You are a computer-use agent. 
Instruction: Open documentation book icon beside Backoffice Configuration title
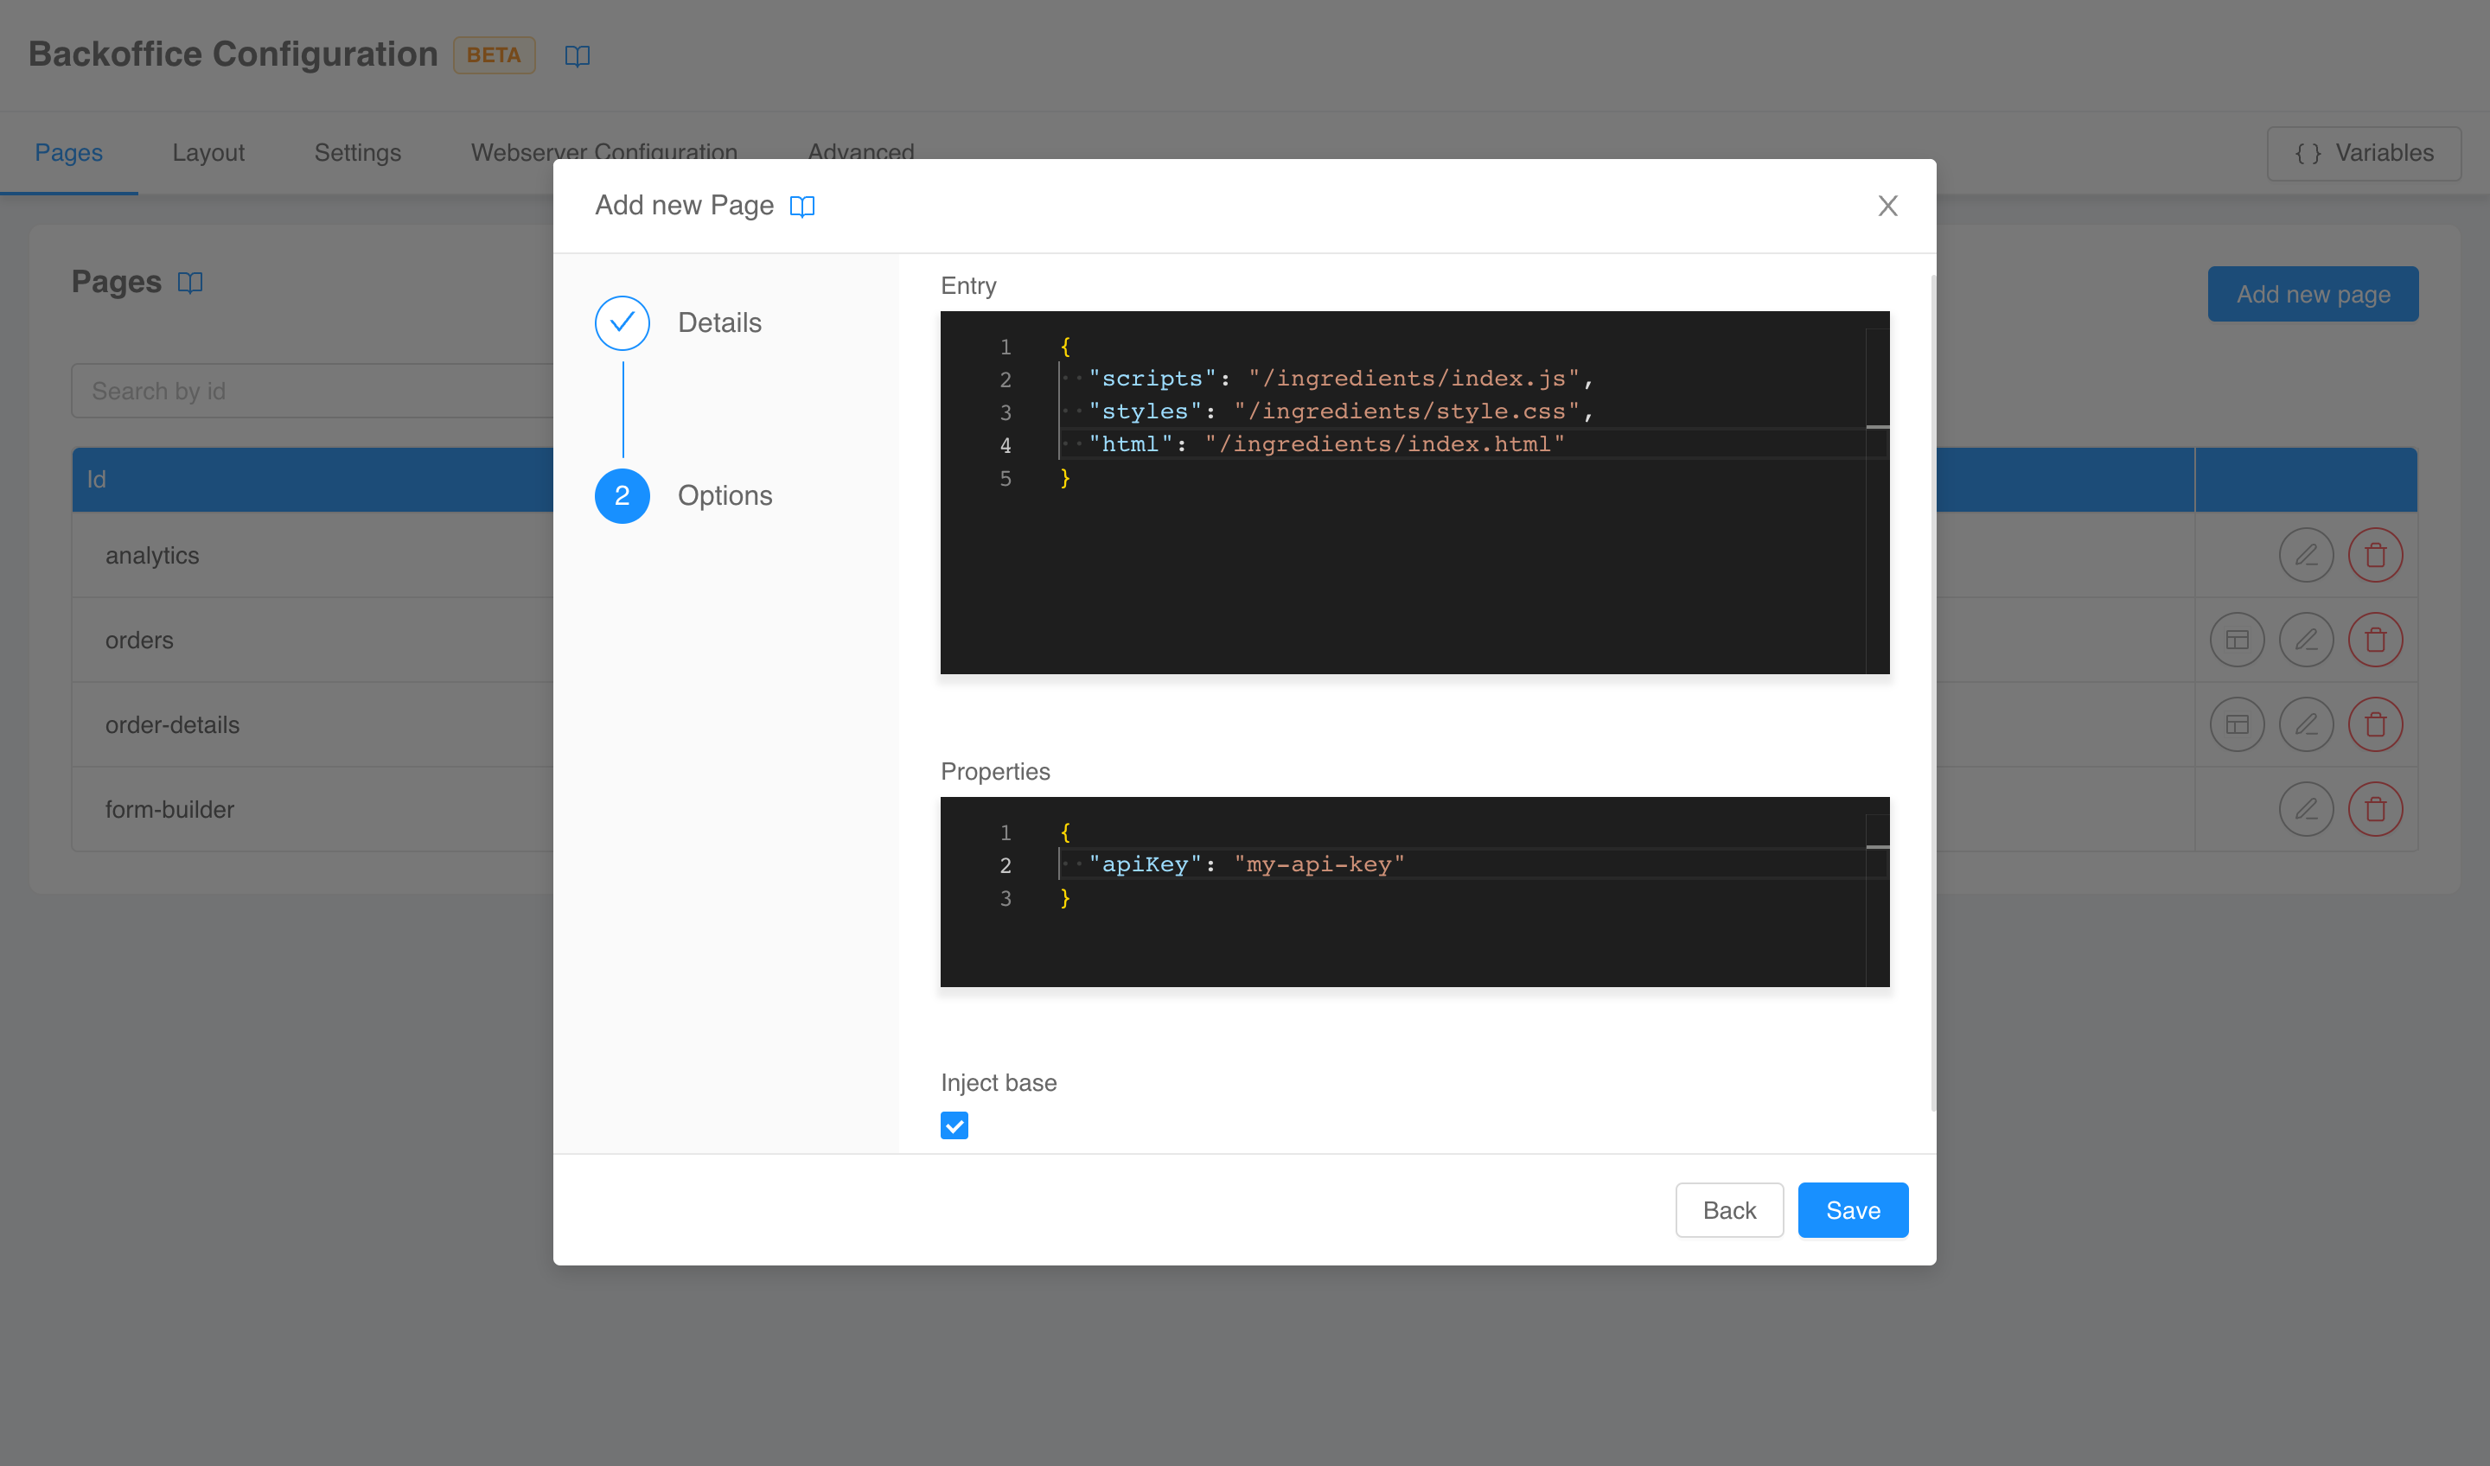click(577, 55)
